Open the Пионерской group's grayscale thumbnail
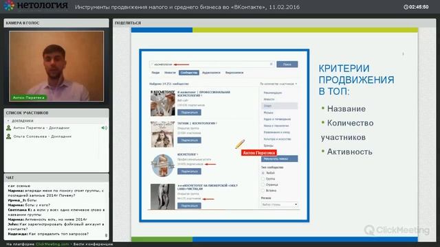This screenshot has height=247, width=440. [x=162, y=197]
